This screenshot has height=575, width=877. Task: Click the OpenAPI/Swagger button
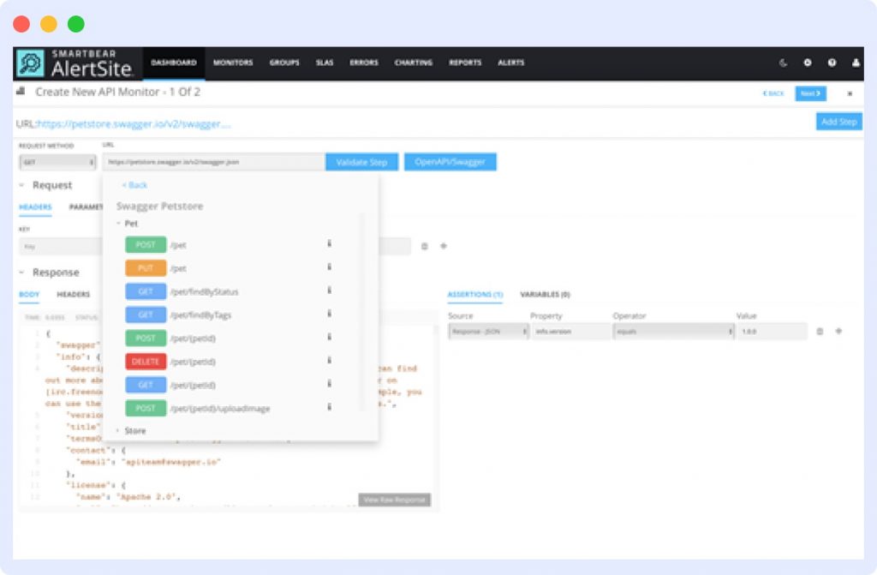(450, 161)
